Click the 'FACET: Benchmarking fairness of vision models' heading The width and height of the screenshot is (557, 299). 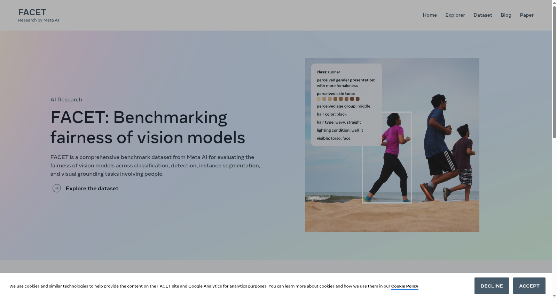148,127
